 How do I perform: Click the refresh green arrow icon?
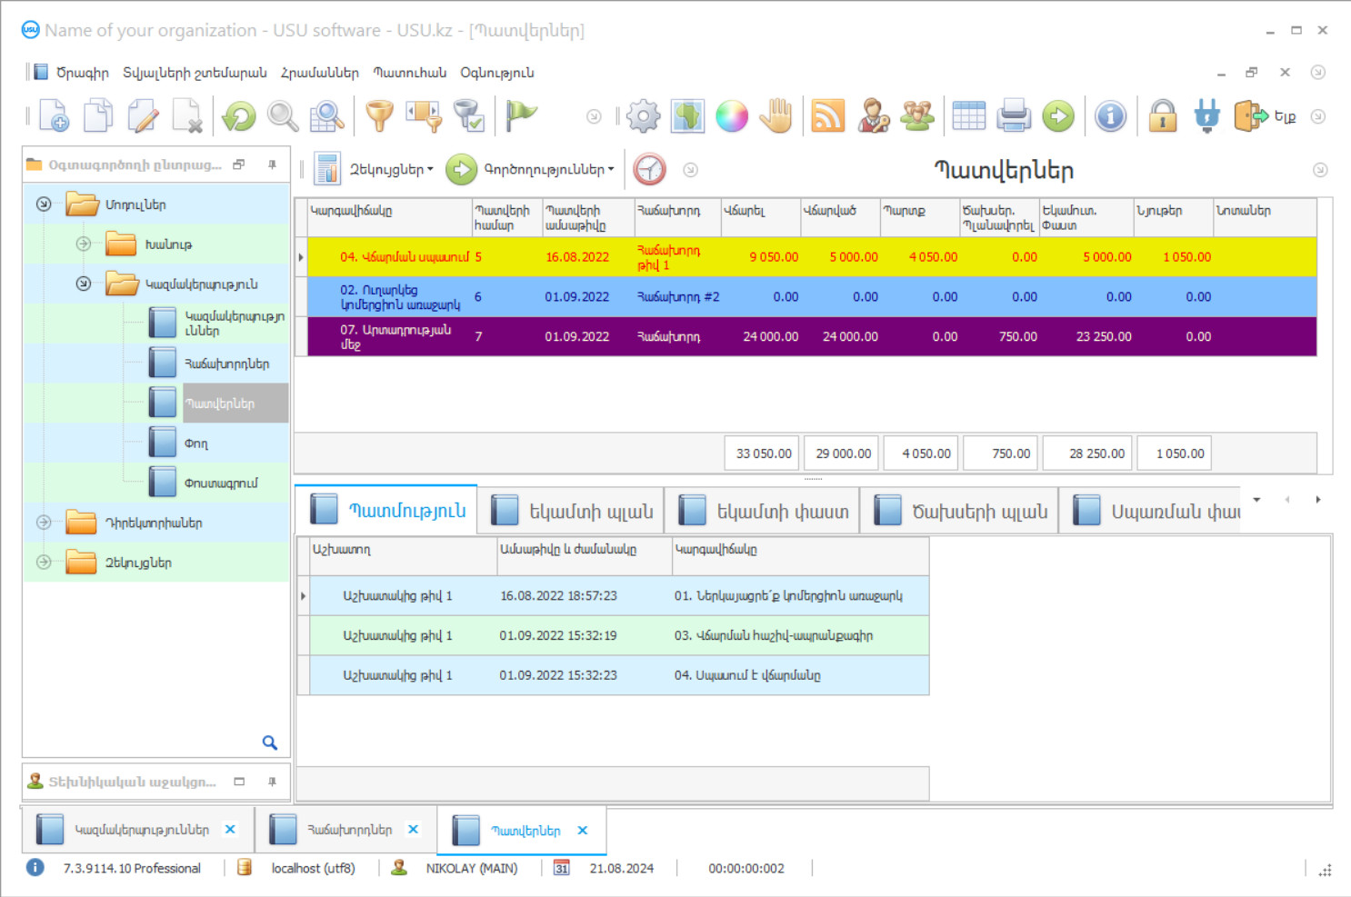tap(239, 116)
